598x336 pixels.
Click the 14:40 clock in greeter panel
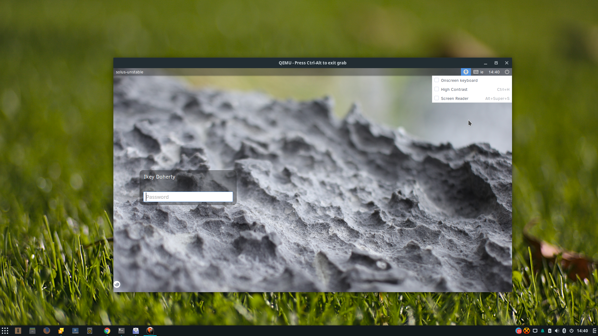[x=494, y=72]
